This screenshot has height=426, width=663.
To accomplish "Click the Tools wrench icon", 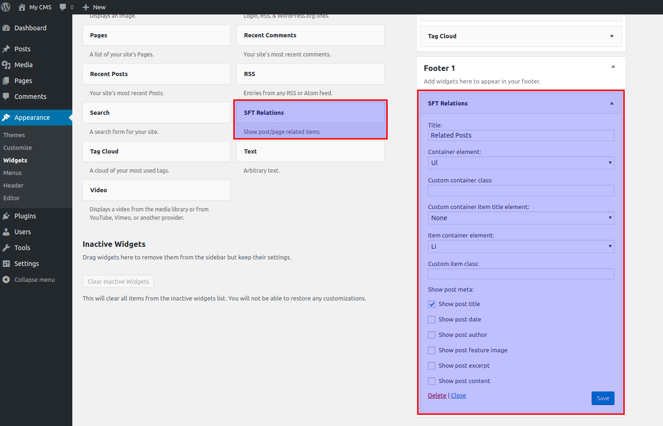I will coord(6,248).
